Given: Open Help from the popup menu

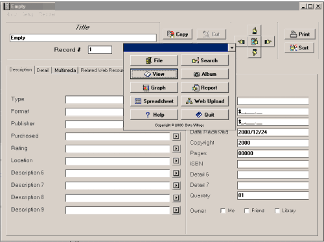Looking at the screenshot, I should [154, 115].
